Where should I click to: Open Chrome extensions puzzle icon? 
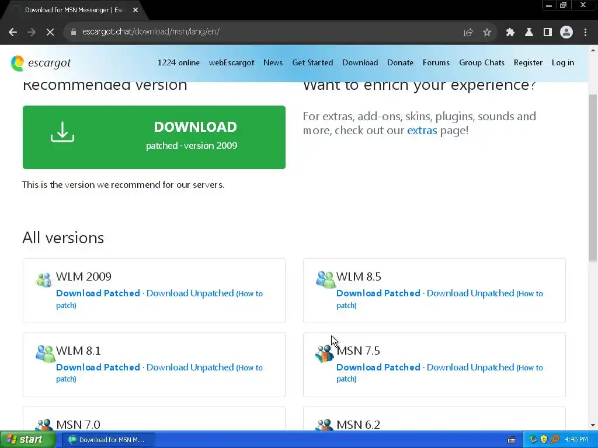[x=510, y=32]
